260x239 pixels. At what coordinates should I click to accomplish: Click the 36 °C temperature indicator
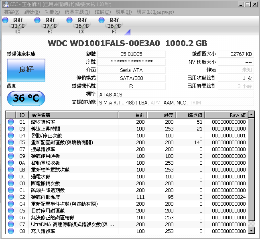(x=26, y=98)
